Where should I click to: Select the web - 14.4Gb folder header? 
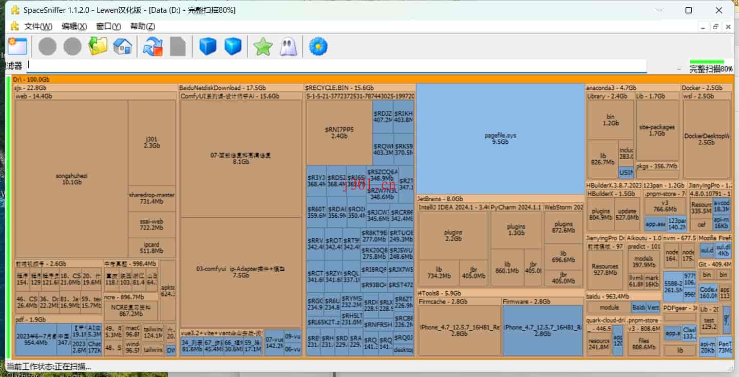pyautogui.click(x=96, y=96)
